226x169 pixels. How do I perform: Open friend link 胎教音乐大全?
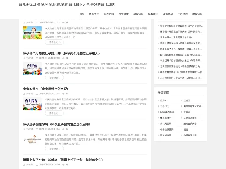click(190, 124)
